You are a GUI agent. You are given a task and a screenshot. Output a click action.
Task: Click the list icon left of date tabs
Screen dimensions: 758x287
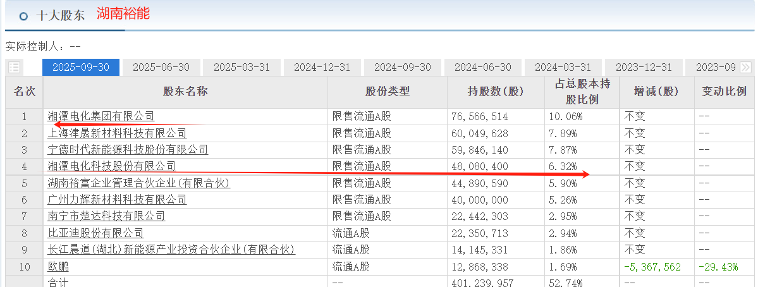pyautogui.click(x=14, y=67)
